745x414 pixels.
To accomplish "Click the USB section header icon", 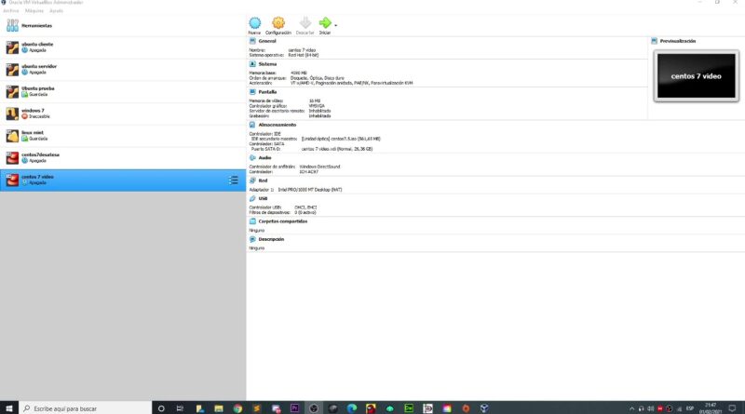I will pos(252,198).
